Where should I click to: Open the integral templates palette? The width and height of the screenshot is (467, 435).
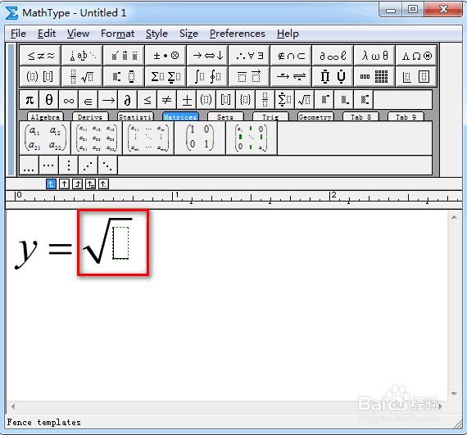point(207,76)
